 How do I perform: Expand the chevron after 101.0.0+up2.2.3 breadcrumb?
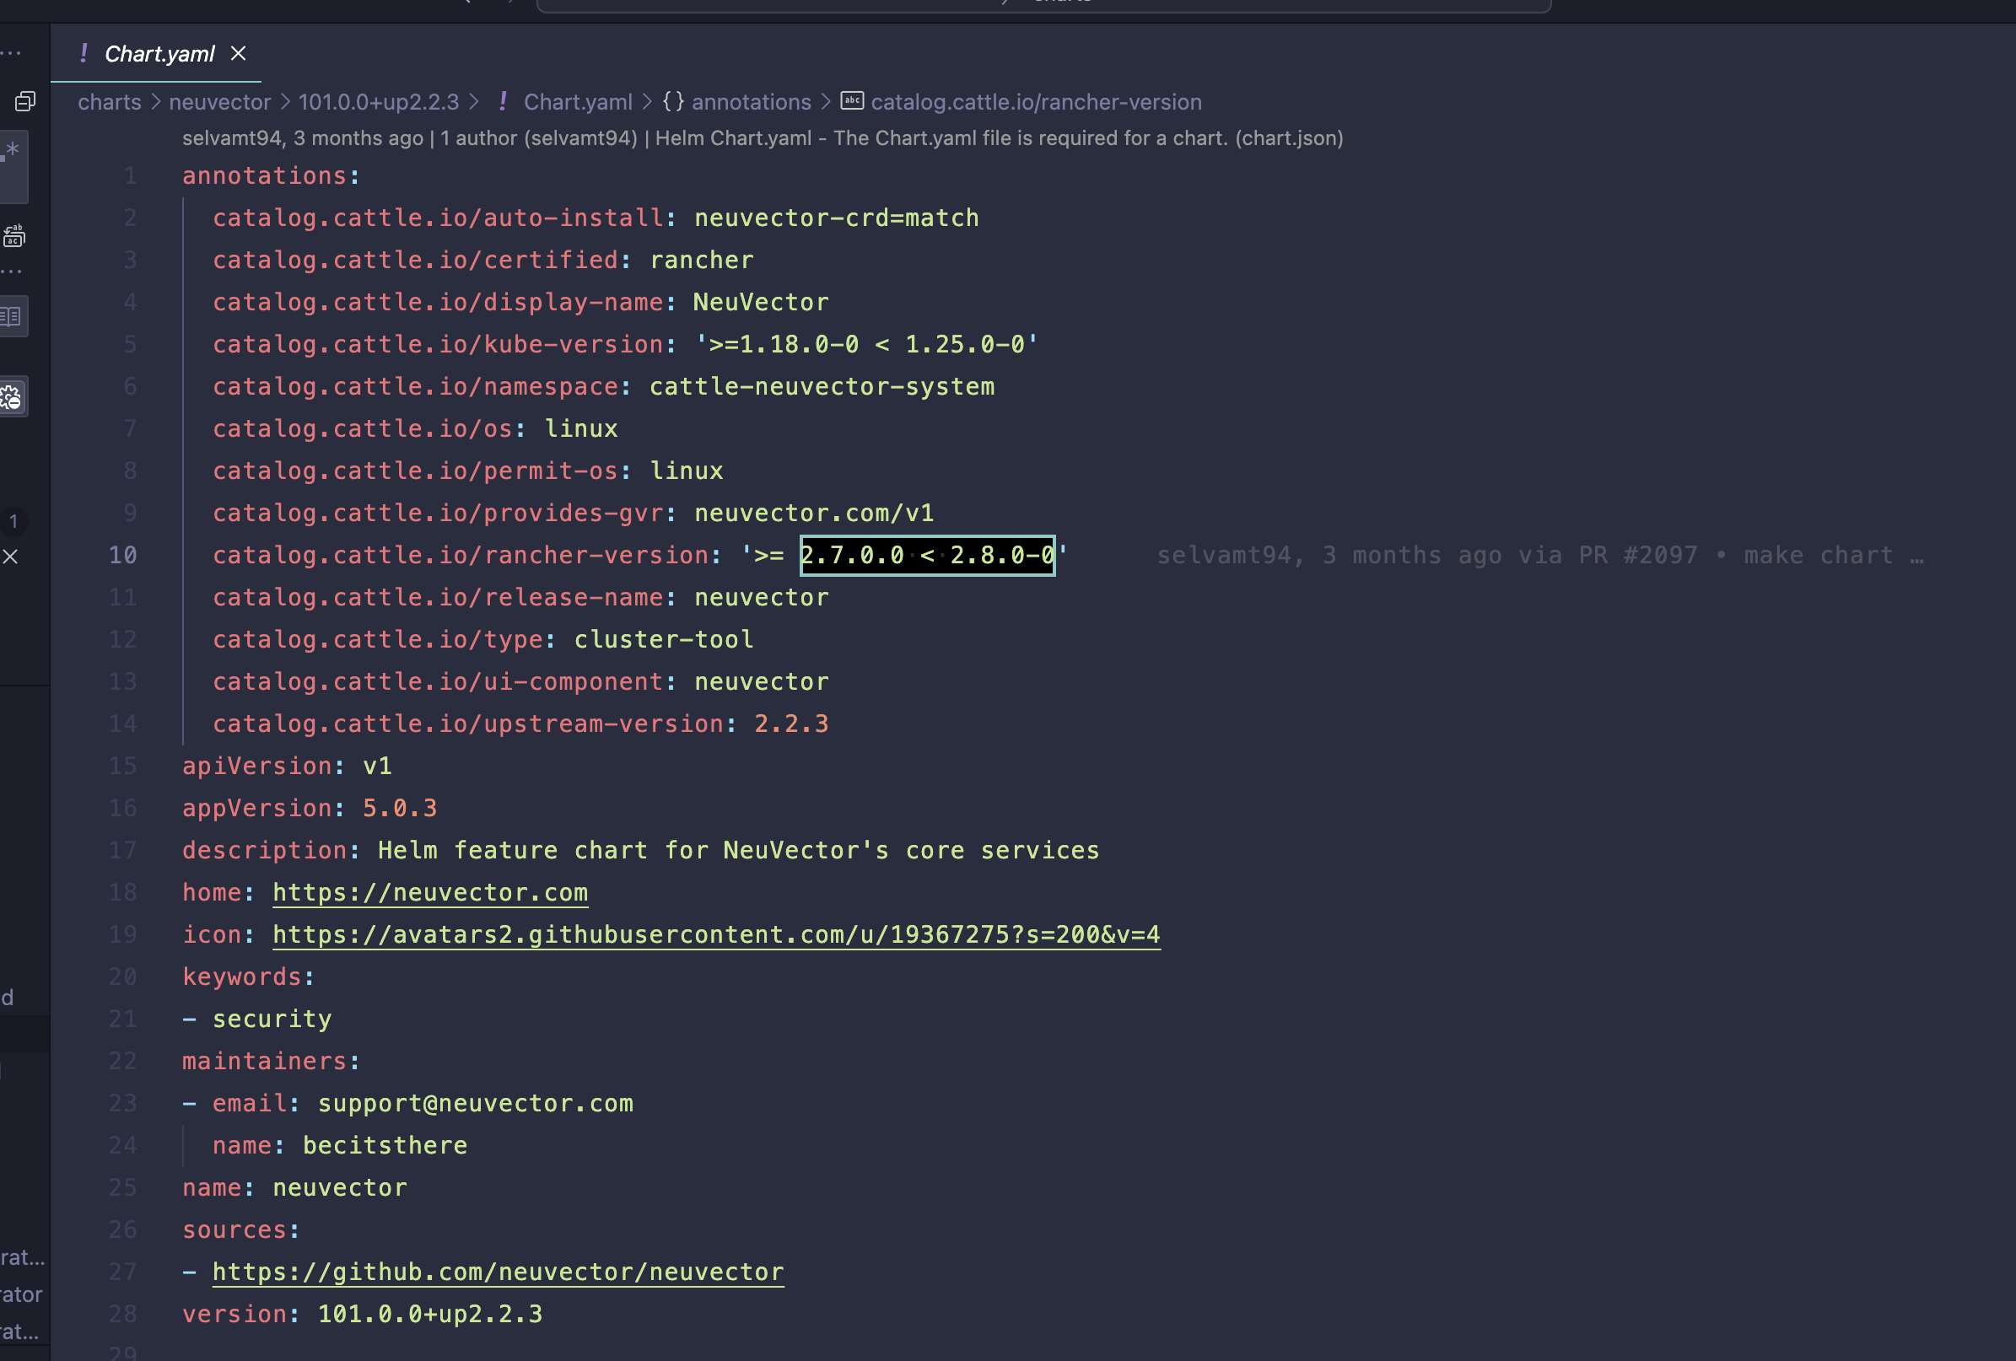pos(475,101)
